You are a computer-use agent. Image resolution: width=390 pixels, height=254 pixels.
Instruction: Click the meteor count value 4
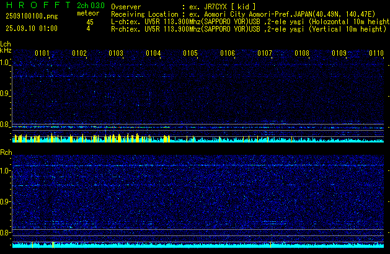coord(88,28)
